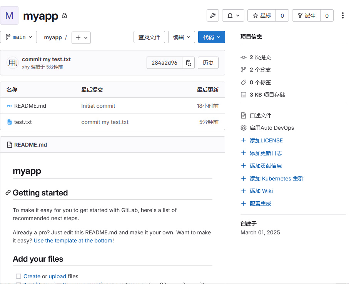This screenshot has height=284, width=349.
Task: Click the myapp project avatar M
Action: click(9, 16)
